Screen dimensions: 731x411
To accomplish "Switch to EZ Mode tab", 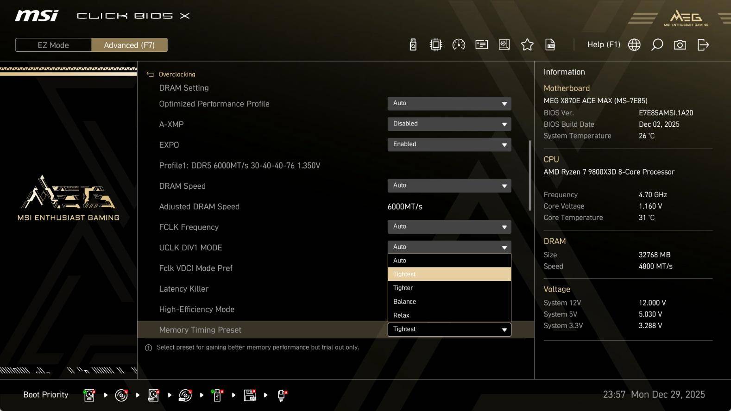I will [53, 45].
